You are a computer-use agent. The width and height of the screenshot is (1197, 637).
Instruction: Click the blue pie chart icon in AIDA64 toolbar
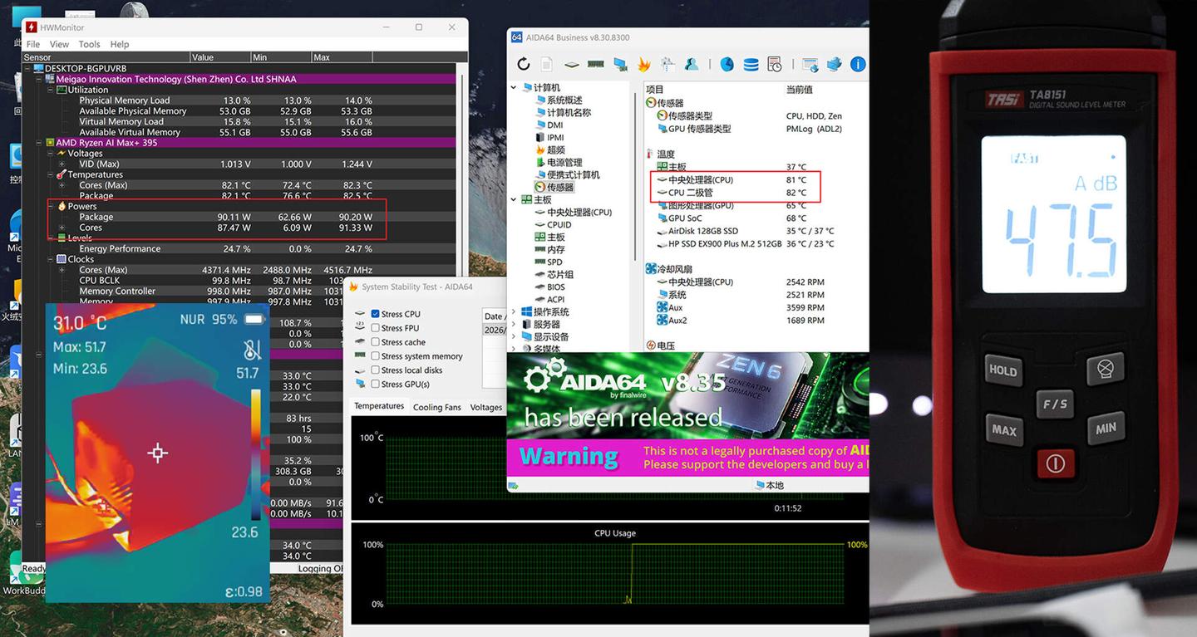727,64
